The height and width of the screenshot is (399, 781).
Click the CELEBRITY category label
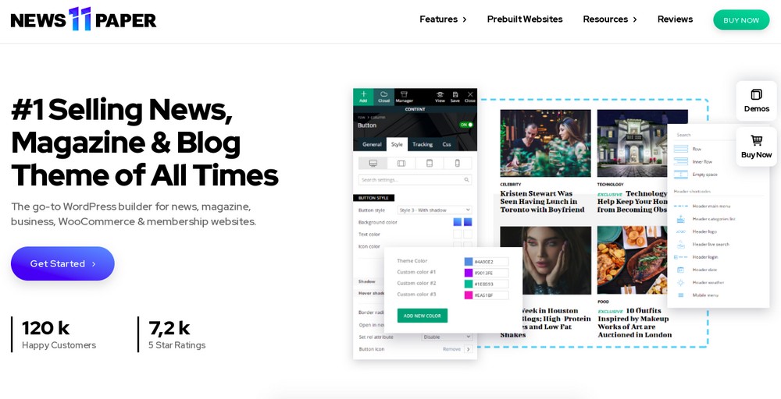pyautogui.click(x=511, y=185)
